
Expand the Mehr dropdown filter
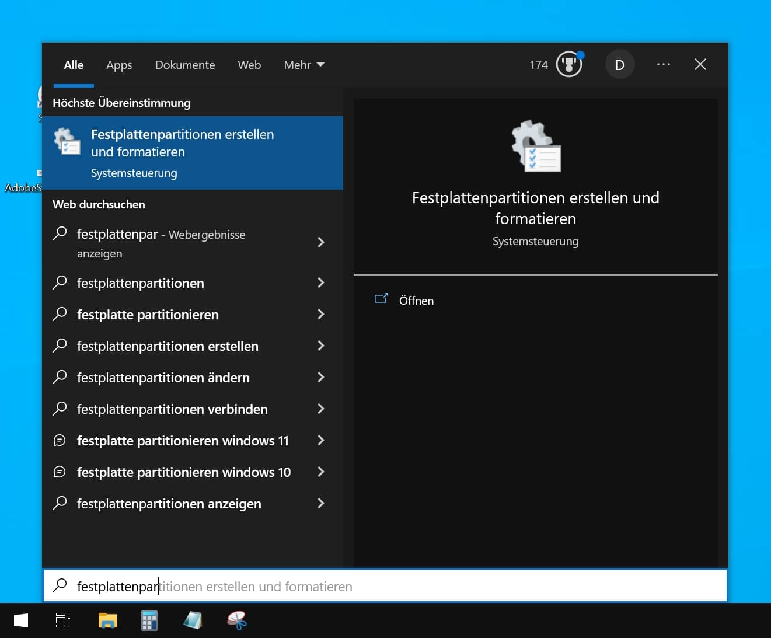pos(303,65)
